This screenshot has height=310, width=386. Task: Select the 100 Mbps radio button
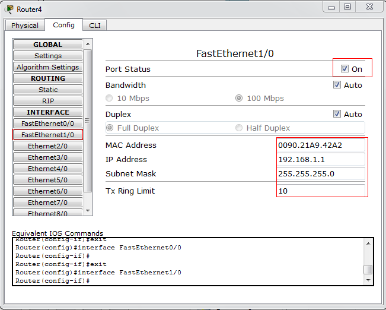pos(239,99)
